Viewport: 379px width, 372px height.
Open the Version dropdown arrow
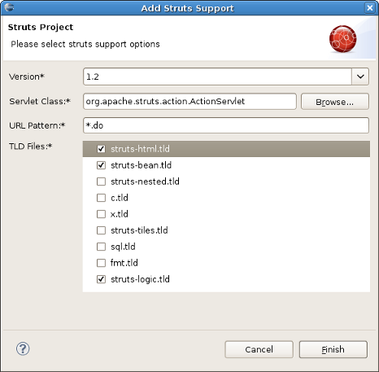click(360, 77)
